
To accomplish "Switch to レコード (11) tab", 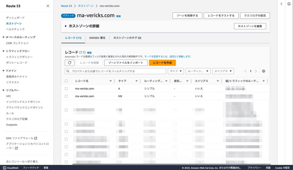I will (x=73, y=38).
